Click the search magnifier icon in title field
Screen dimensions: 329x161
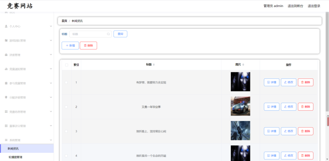coord(108,34)
